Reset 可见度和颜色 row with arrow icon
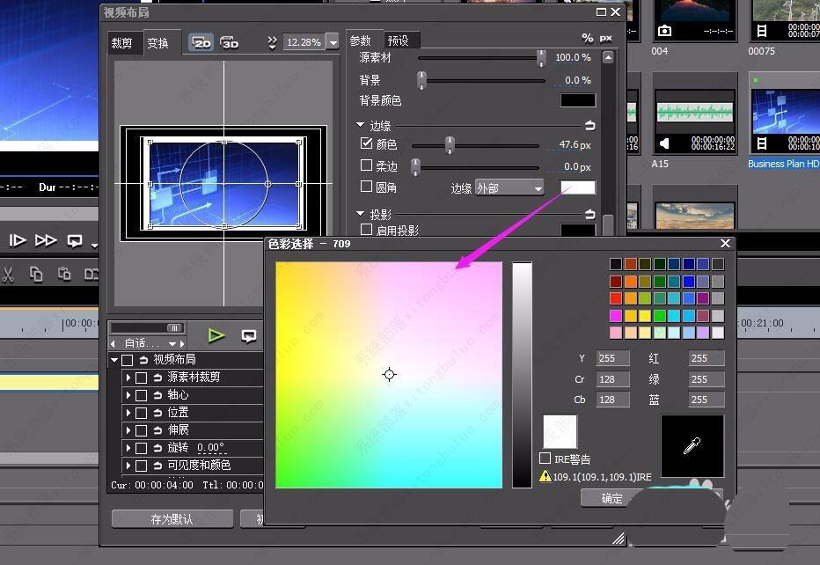Screen dimensions: 820x565 pyautogui.click(x=157, y=466)
